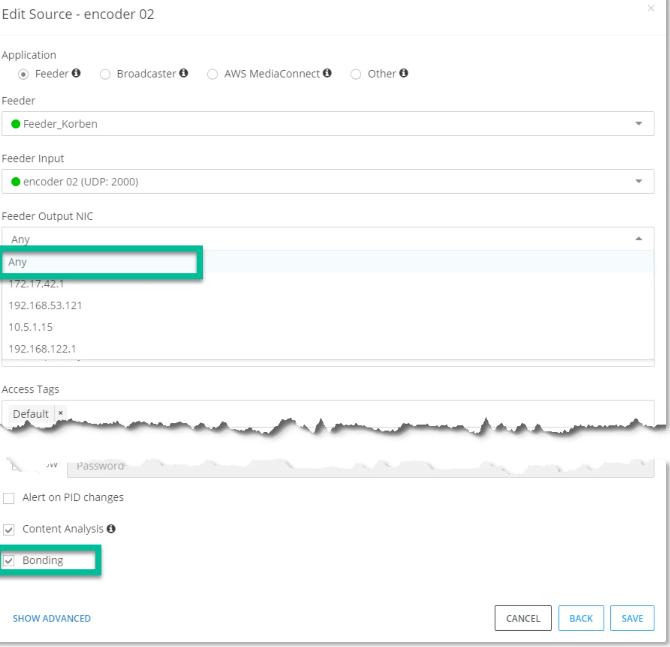Viewport: 670px width, 647px height.
Task: Click the CANCEL button
Action: [523, 618]
